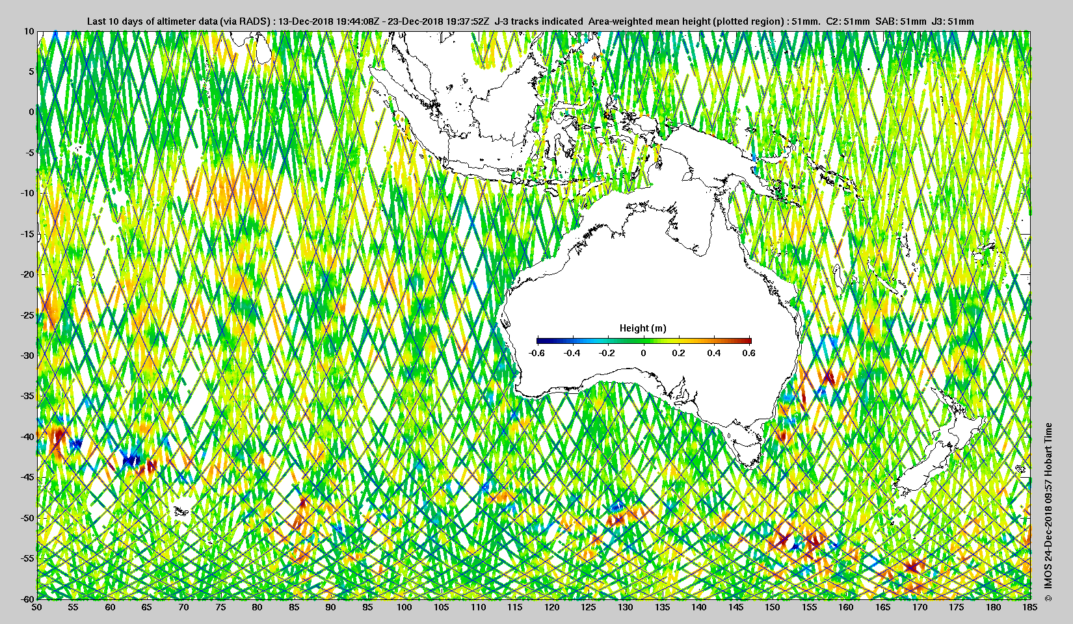Click the "Height (m)" colorbar title
The image size is (1073, 624).
click(x=642, y=328)
